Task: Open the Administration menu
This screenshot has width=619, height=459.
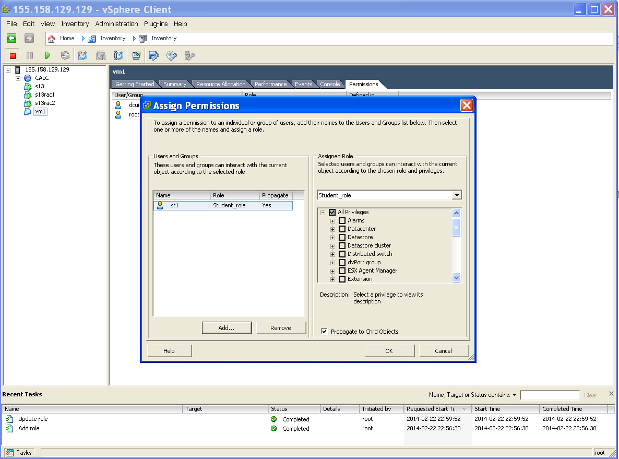Action: click(116, 23)
